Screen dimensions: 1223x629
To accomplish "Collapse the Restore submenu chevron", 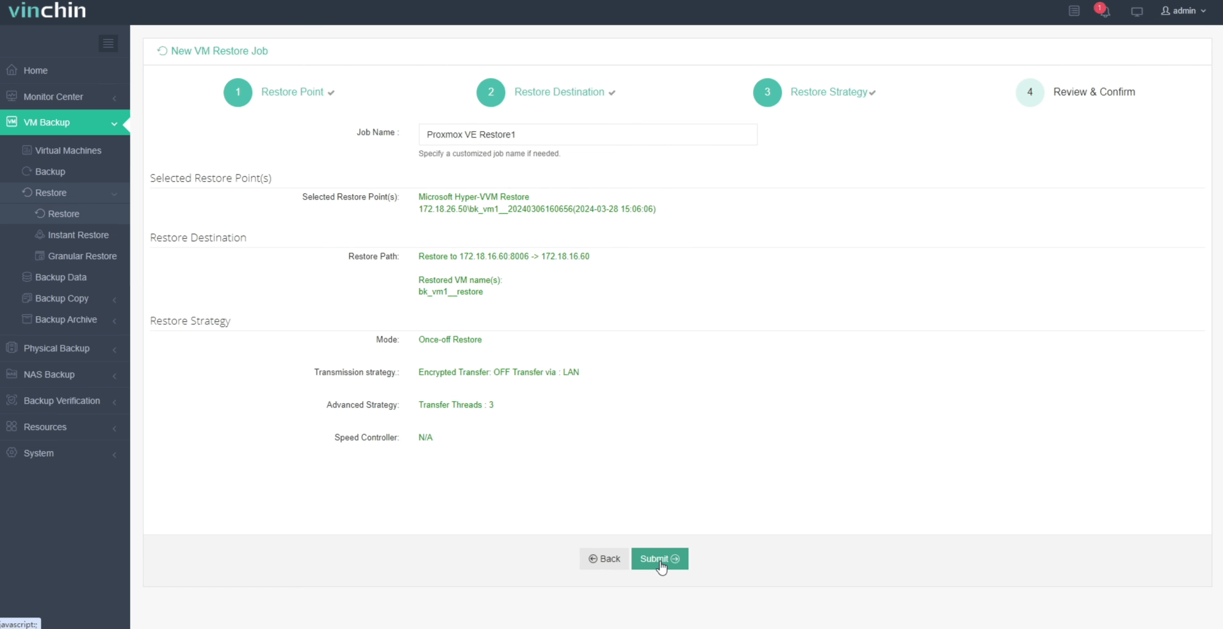I will [115, 193].
